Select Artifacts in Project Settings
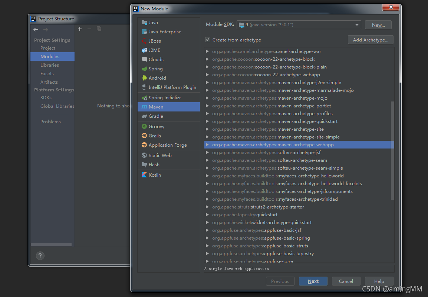The height and width of the screenshot is (297, 428). click(x=52, y=82)
